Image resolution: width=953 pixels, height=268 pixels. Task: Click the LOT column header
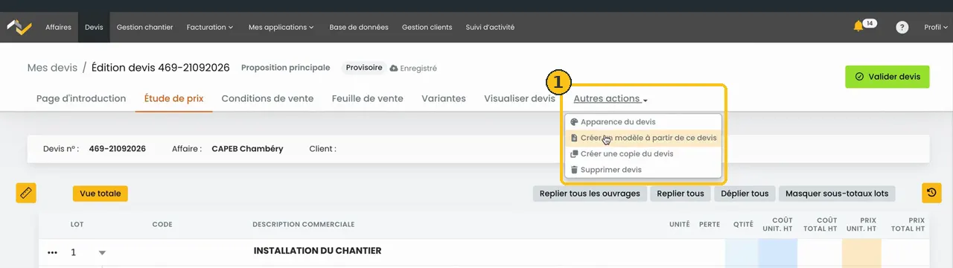(x=77, y=224)
